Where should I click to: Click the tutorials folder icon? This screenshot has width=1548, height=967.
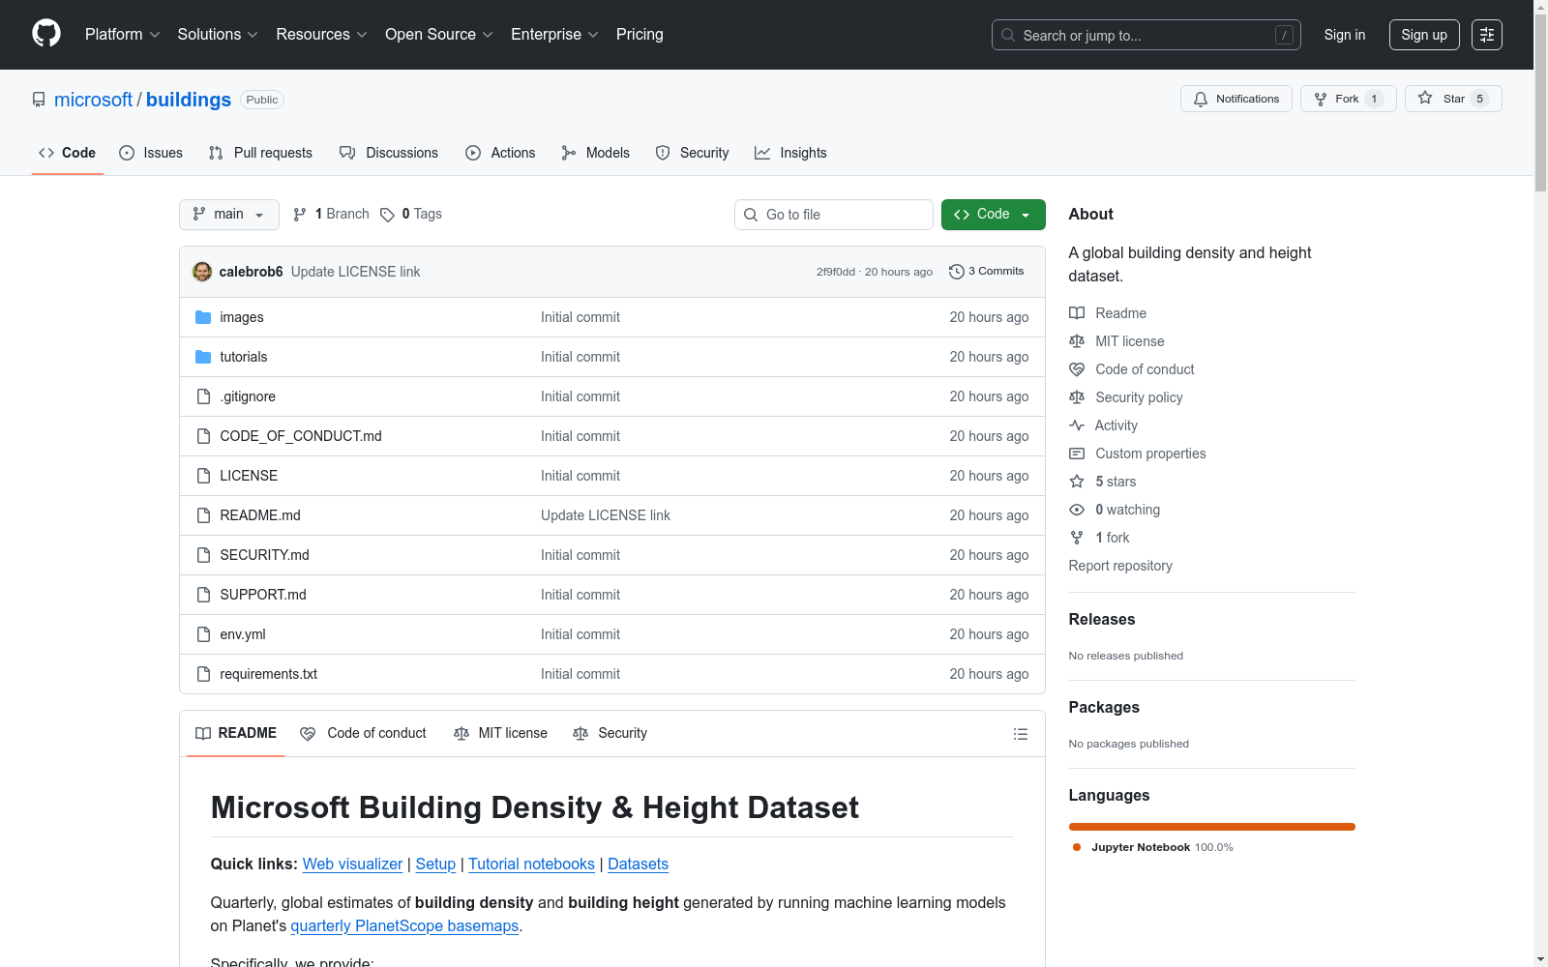(x=203, y=357)
